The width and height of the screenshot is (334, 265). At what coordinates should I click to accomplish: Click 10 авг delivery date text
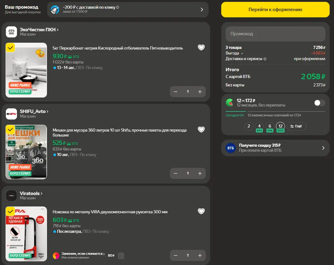click(63, 154)
